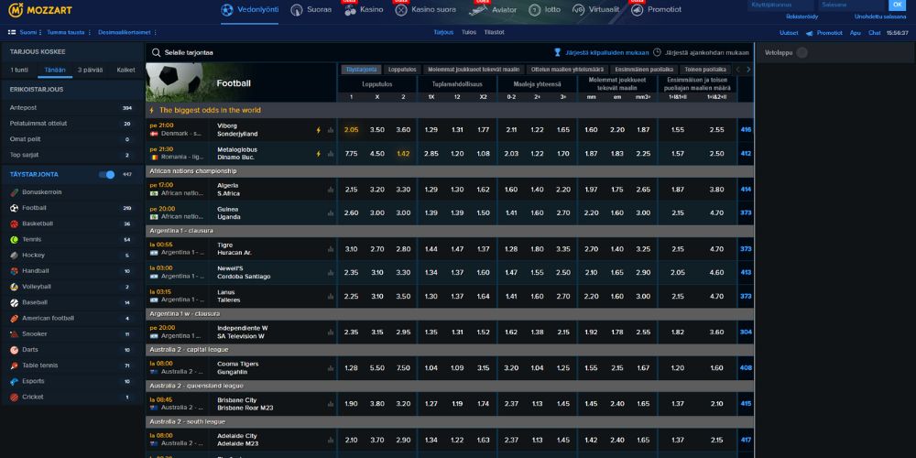Screen dimensions: 916x458
Task: Open stats chart icon for Tigre vs Huracan Ar.
Action: click(x=331, y=249)
